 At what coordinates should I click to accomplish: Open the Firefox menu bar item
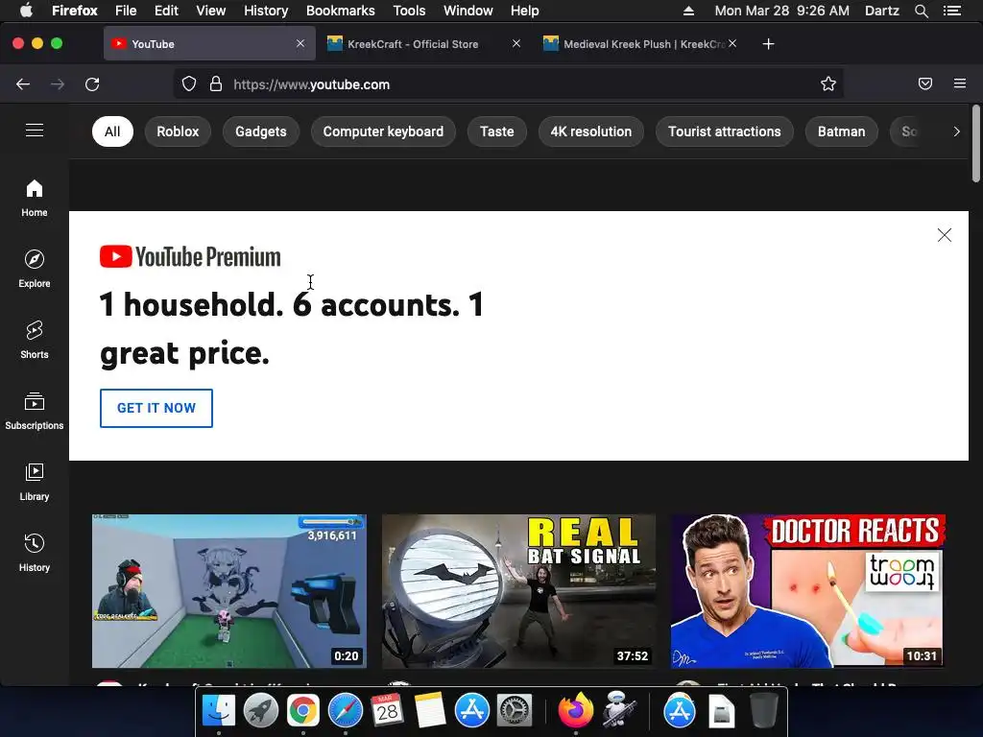point(75,11)
